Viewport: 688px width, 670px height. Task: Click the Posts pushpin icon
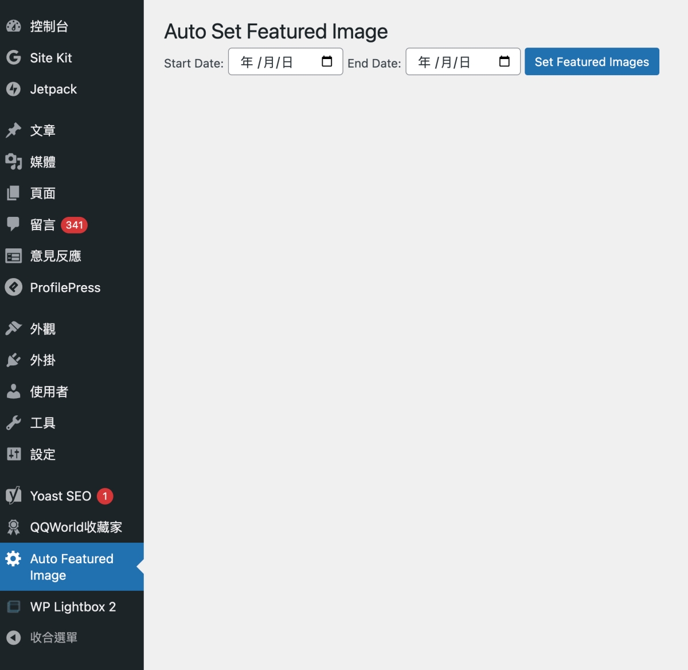[14, 131]
